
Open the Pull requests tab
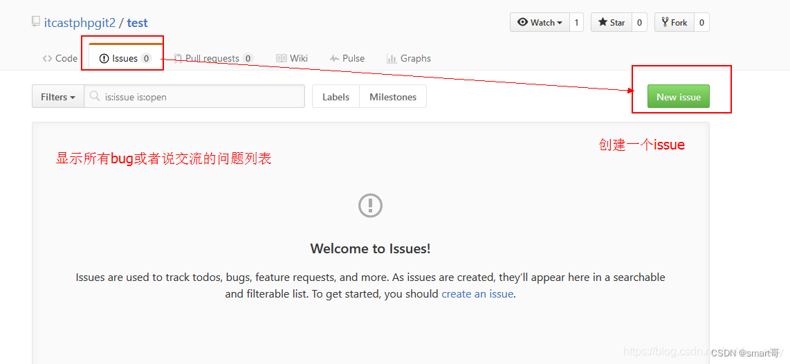click(x=213, y=59)
